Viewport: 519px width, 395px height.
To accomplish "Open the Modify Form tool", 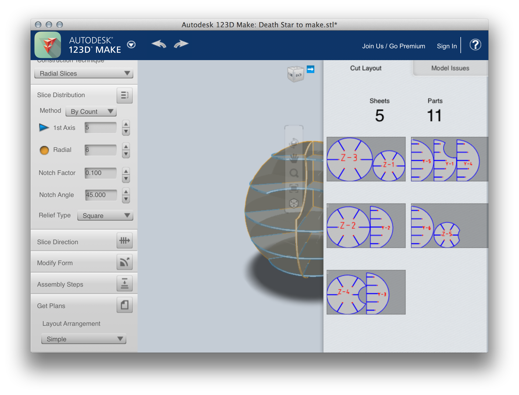I will pos(124,262).
